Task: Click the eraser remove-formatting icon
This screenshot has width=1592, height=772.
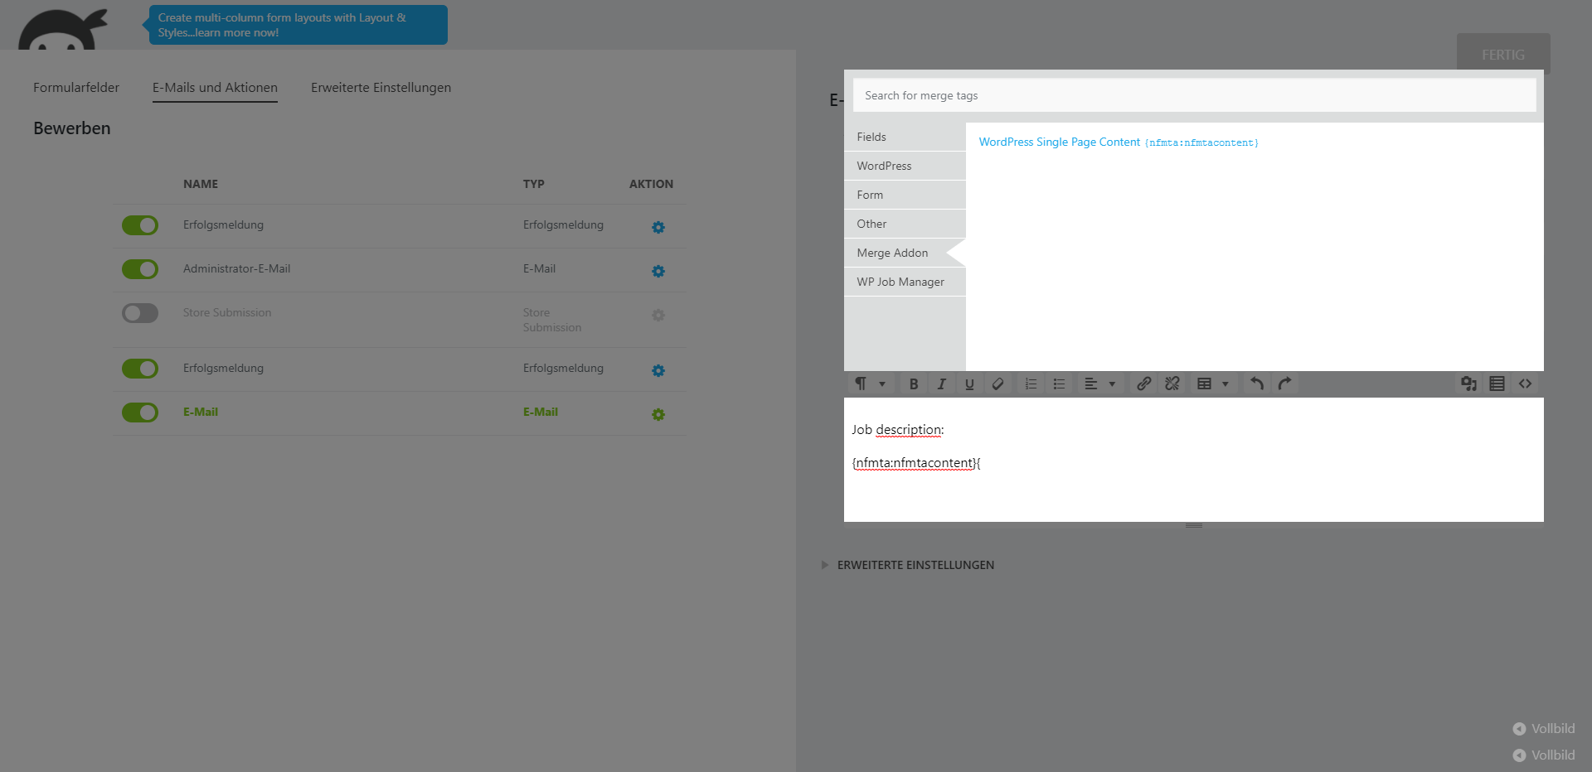Action: pyautogui.click(x=997, y=384)
